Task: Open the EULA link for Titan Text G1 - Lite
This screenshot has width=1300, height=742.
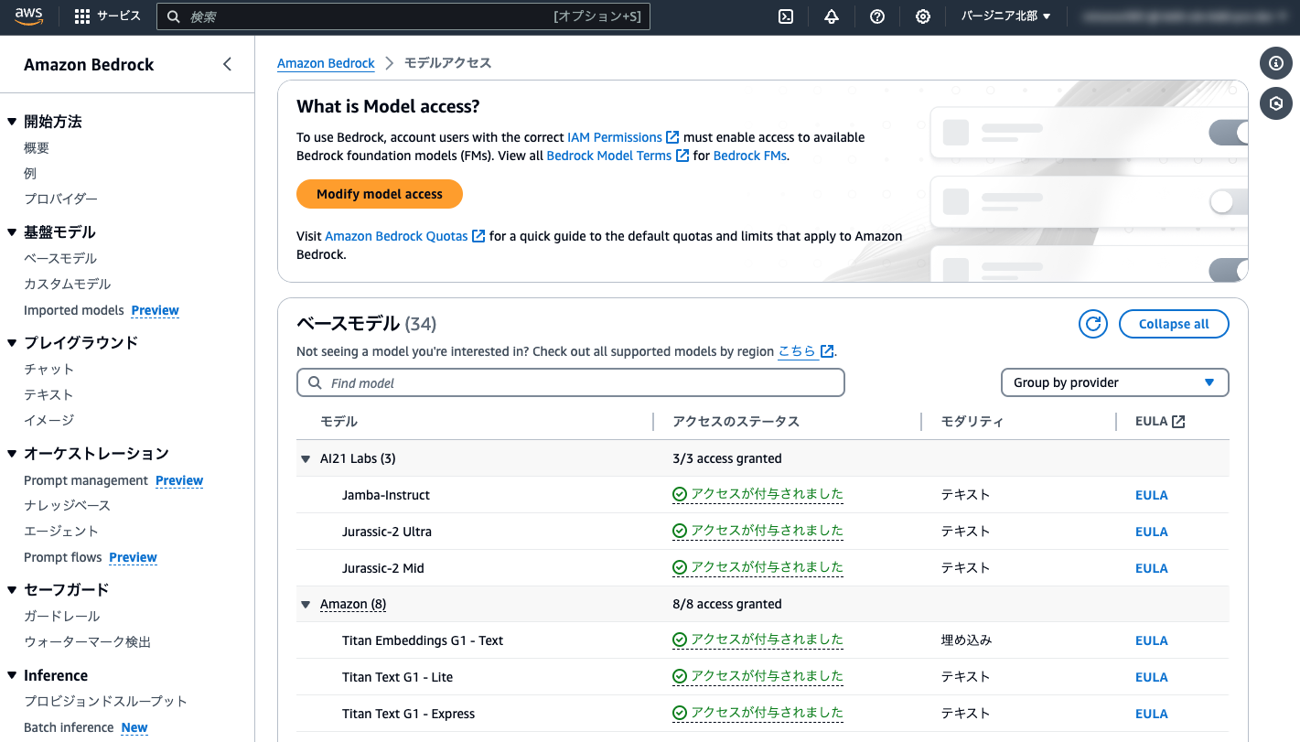Action: 1152,677
